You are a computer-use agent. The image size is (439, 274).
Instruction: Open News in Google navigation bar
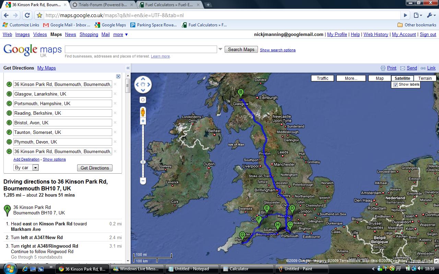point(71,35)
